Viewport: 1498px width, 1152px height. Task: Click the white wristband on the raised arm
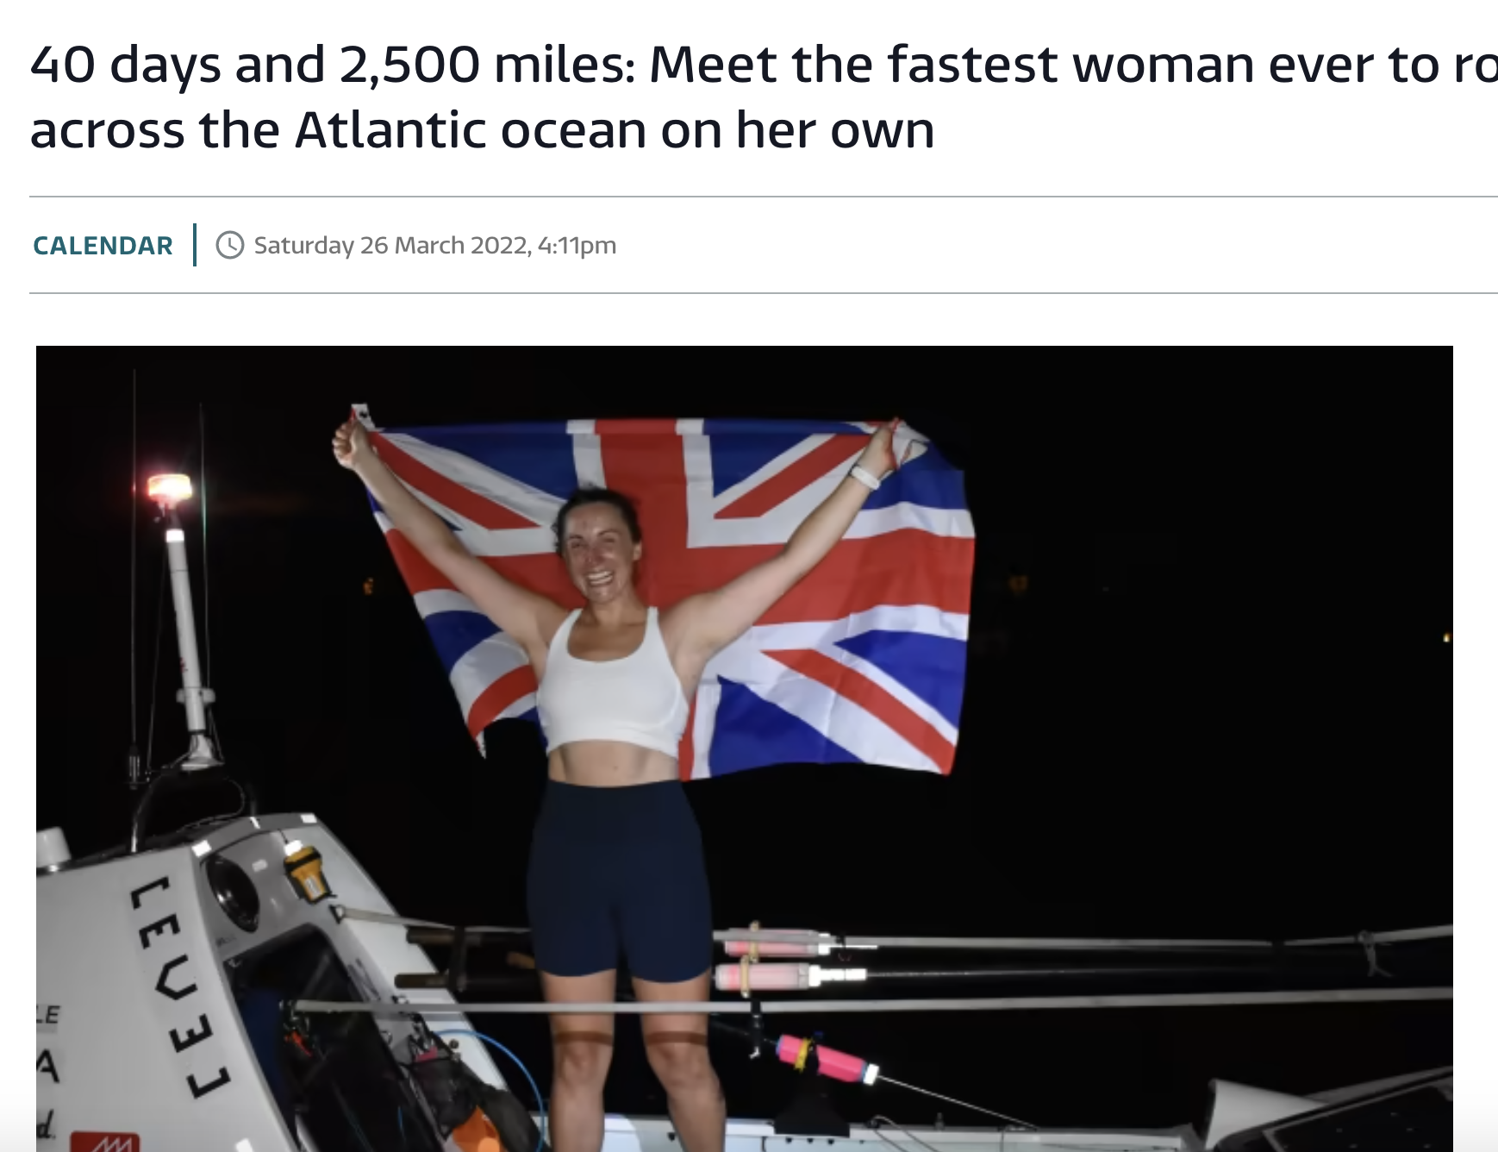click(x=864, y=475)
